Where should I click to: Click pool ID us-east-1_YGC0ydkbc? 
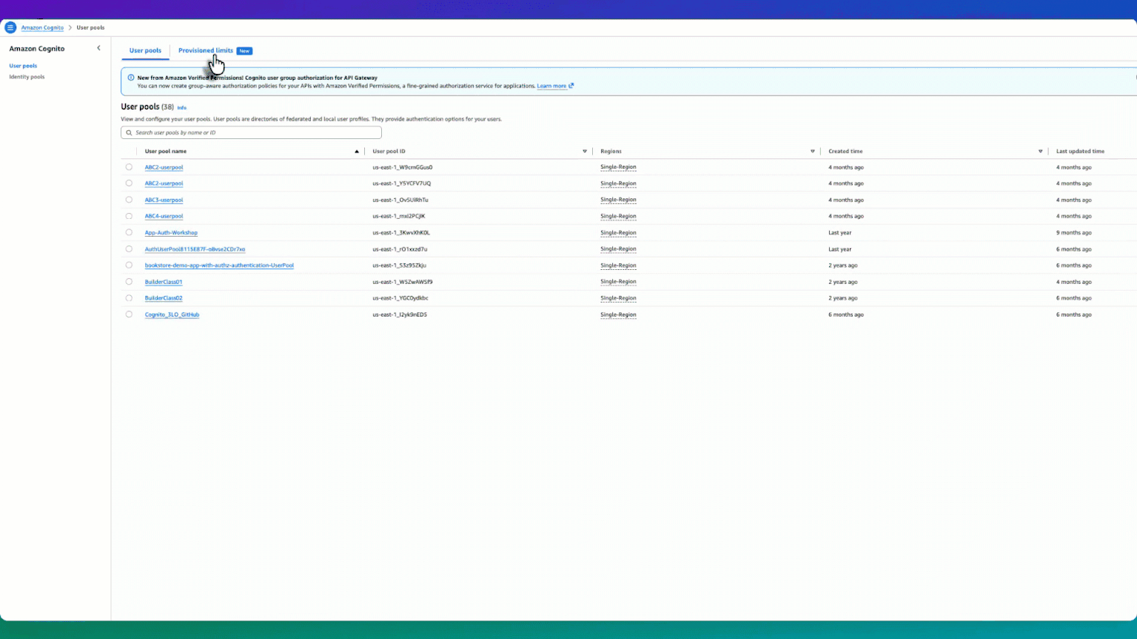(400, 298)
